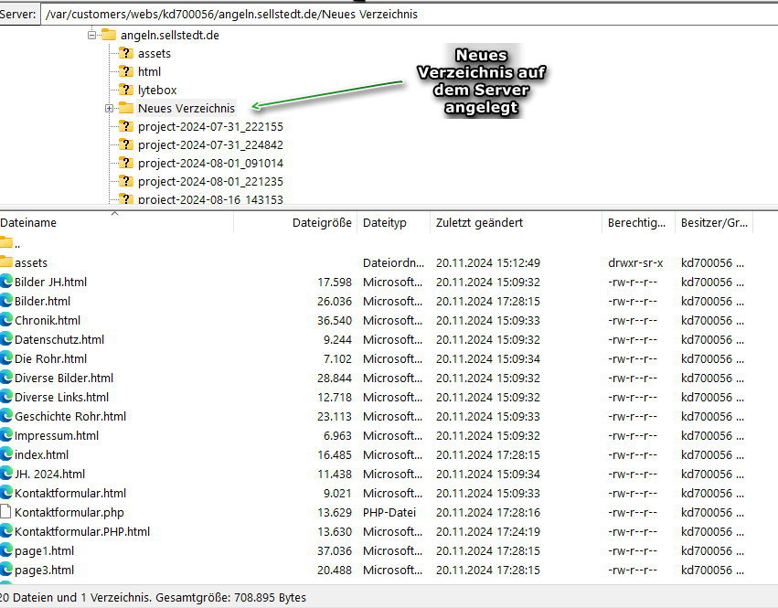Viewport: 778px width, 608px height.
Task: Click the PHP file icon for Kontaktformular.php
Action: [x=6, y=512]
